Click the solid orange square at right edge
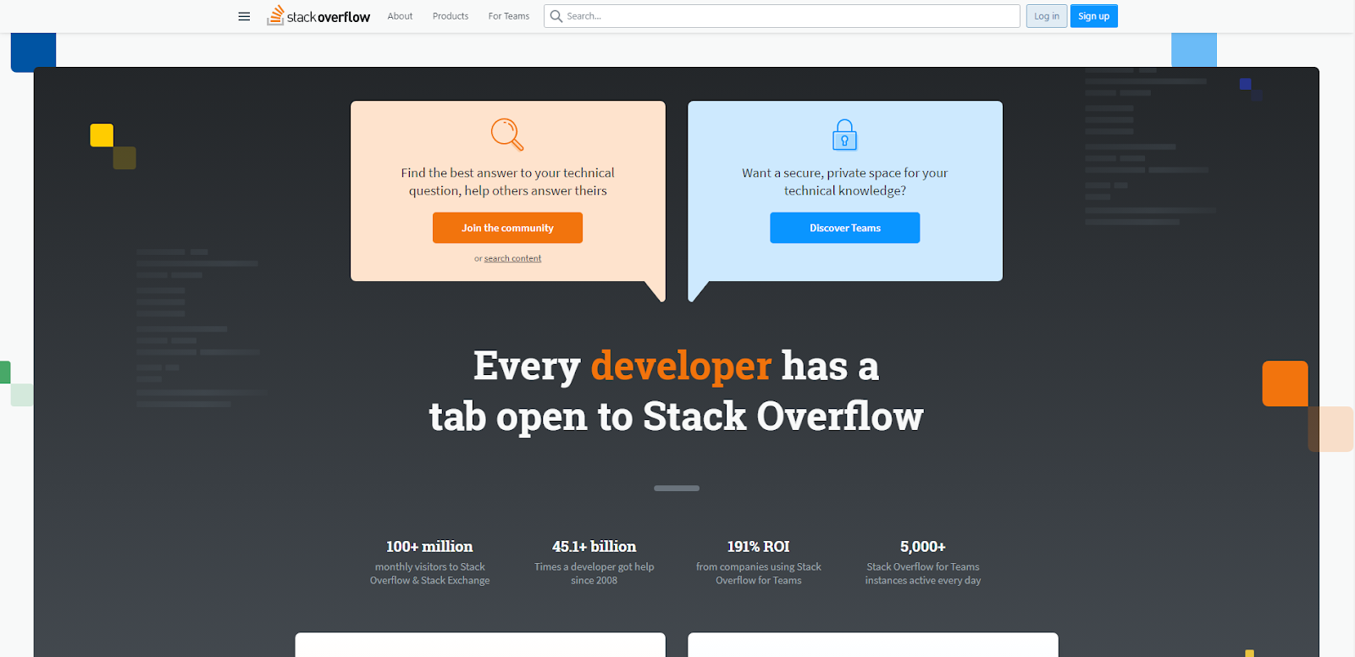Screen dimensions: 1355x657 tap(1285, 384)
